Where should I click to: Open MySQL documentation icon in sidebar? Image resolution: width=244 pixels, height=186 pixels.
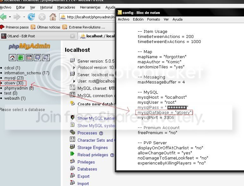click(x=46, y=58)
